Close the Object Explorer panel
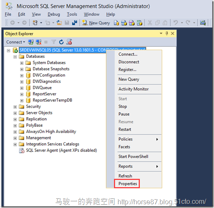 pyautogui.click(x=172, y=33)
